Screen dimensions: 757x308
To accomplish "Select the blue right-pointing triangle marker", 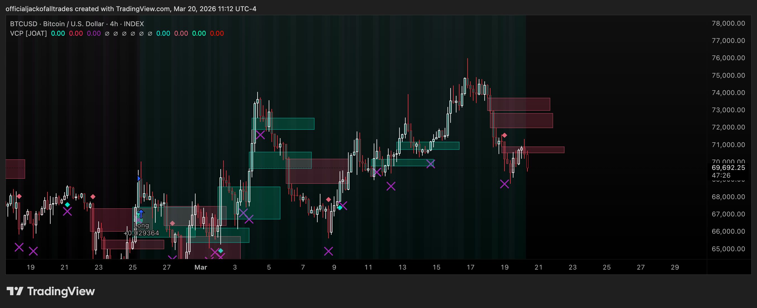I will pos(139,179).
